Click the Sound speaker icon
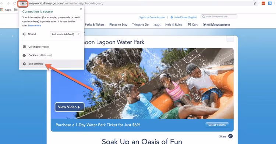This screenshot has width=276, height=144. click(x=24, y=34)
